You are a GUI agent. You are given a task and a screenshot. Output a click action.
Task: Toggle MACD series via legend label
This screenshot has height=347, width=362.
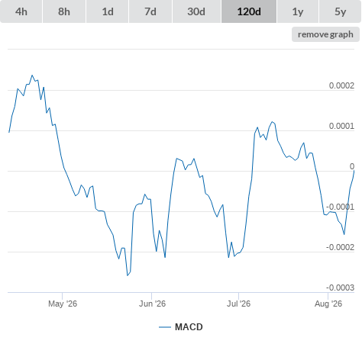pos(189,327)
